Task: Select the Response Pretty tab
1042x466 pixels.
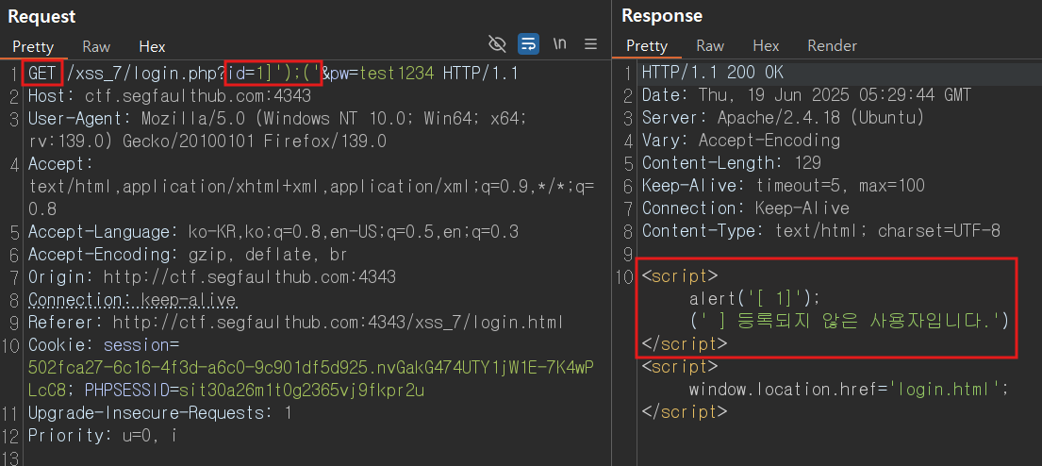Action: click(647, 46)
